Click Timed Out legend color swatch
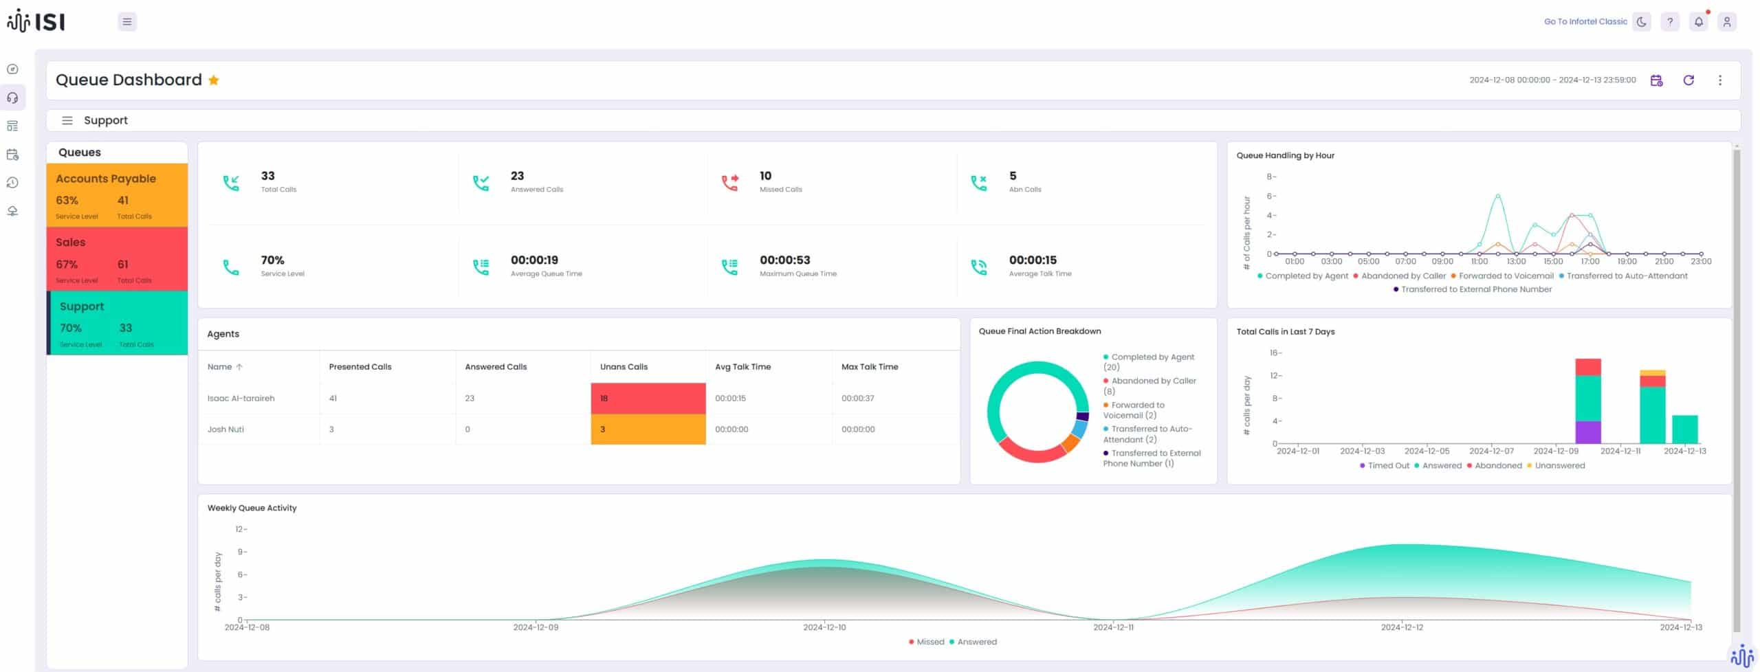The width and height of the screenshot is (1760, 672). [1362, 466]
